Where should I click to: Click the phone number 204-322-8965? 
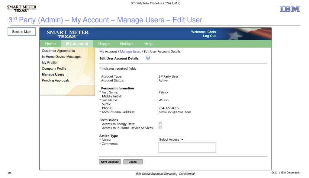tap(169, 108)
